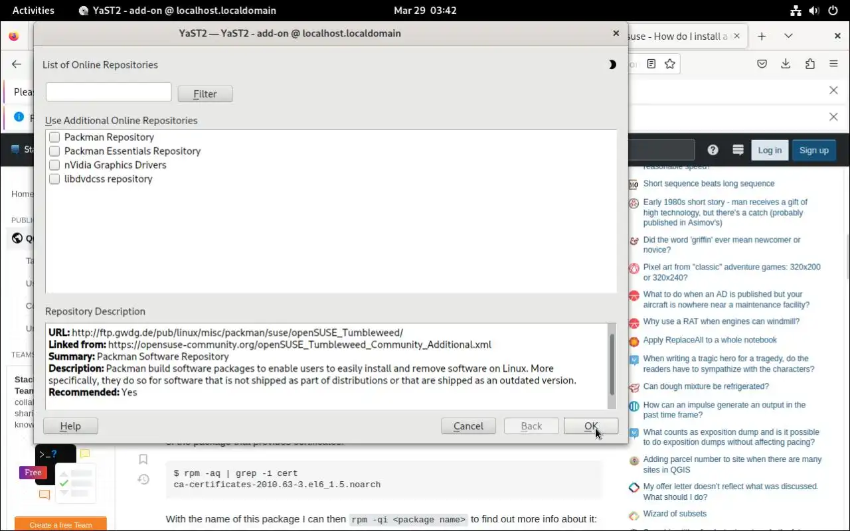Open the tragic hero question link

(x=728, y=364)
